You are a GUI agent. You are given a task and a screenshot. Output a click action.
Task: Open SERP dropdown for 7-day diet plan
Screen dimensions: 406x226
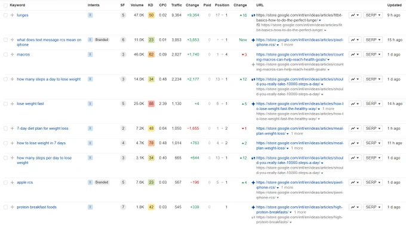pos(373,129)
